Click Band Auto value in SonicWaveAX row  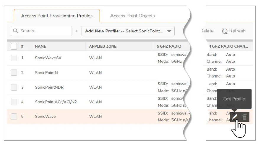tap(230, 54)
